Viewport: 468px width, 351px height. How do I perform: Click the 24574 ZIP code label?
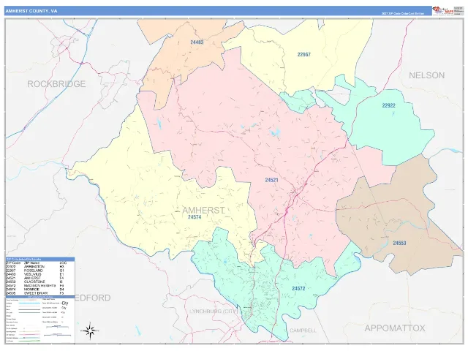pyautogui.click(x=195, y=217)
